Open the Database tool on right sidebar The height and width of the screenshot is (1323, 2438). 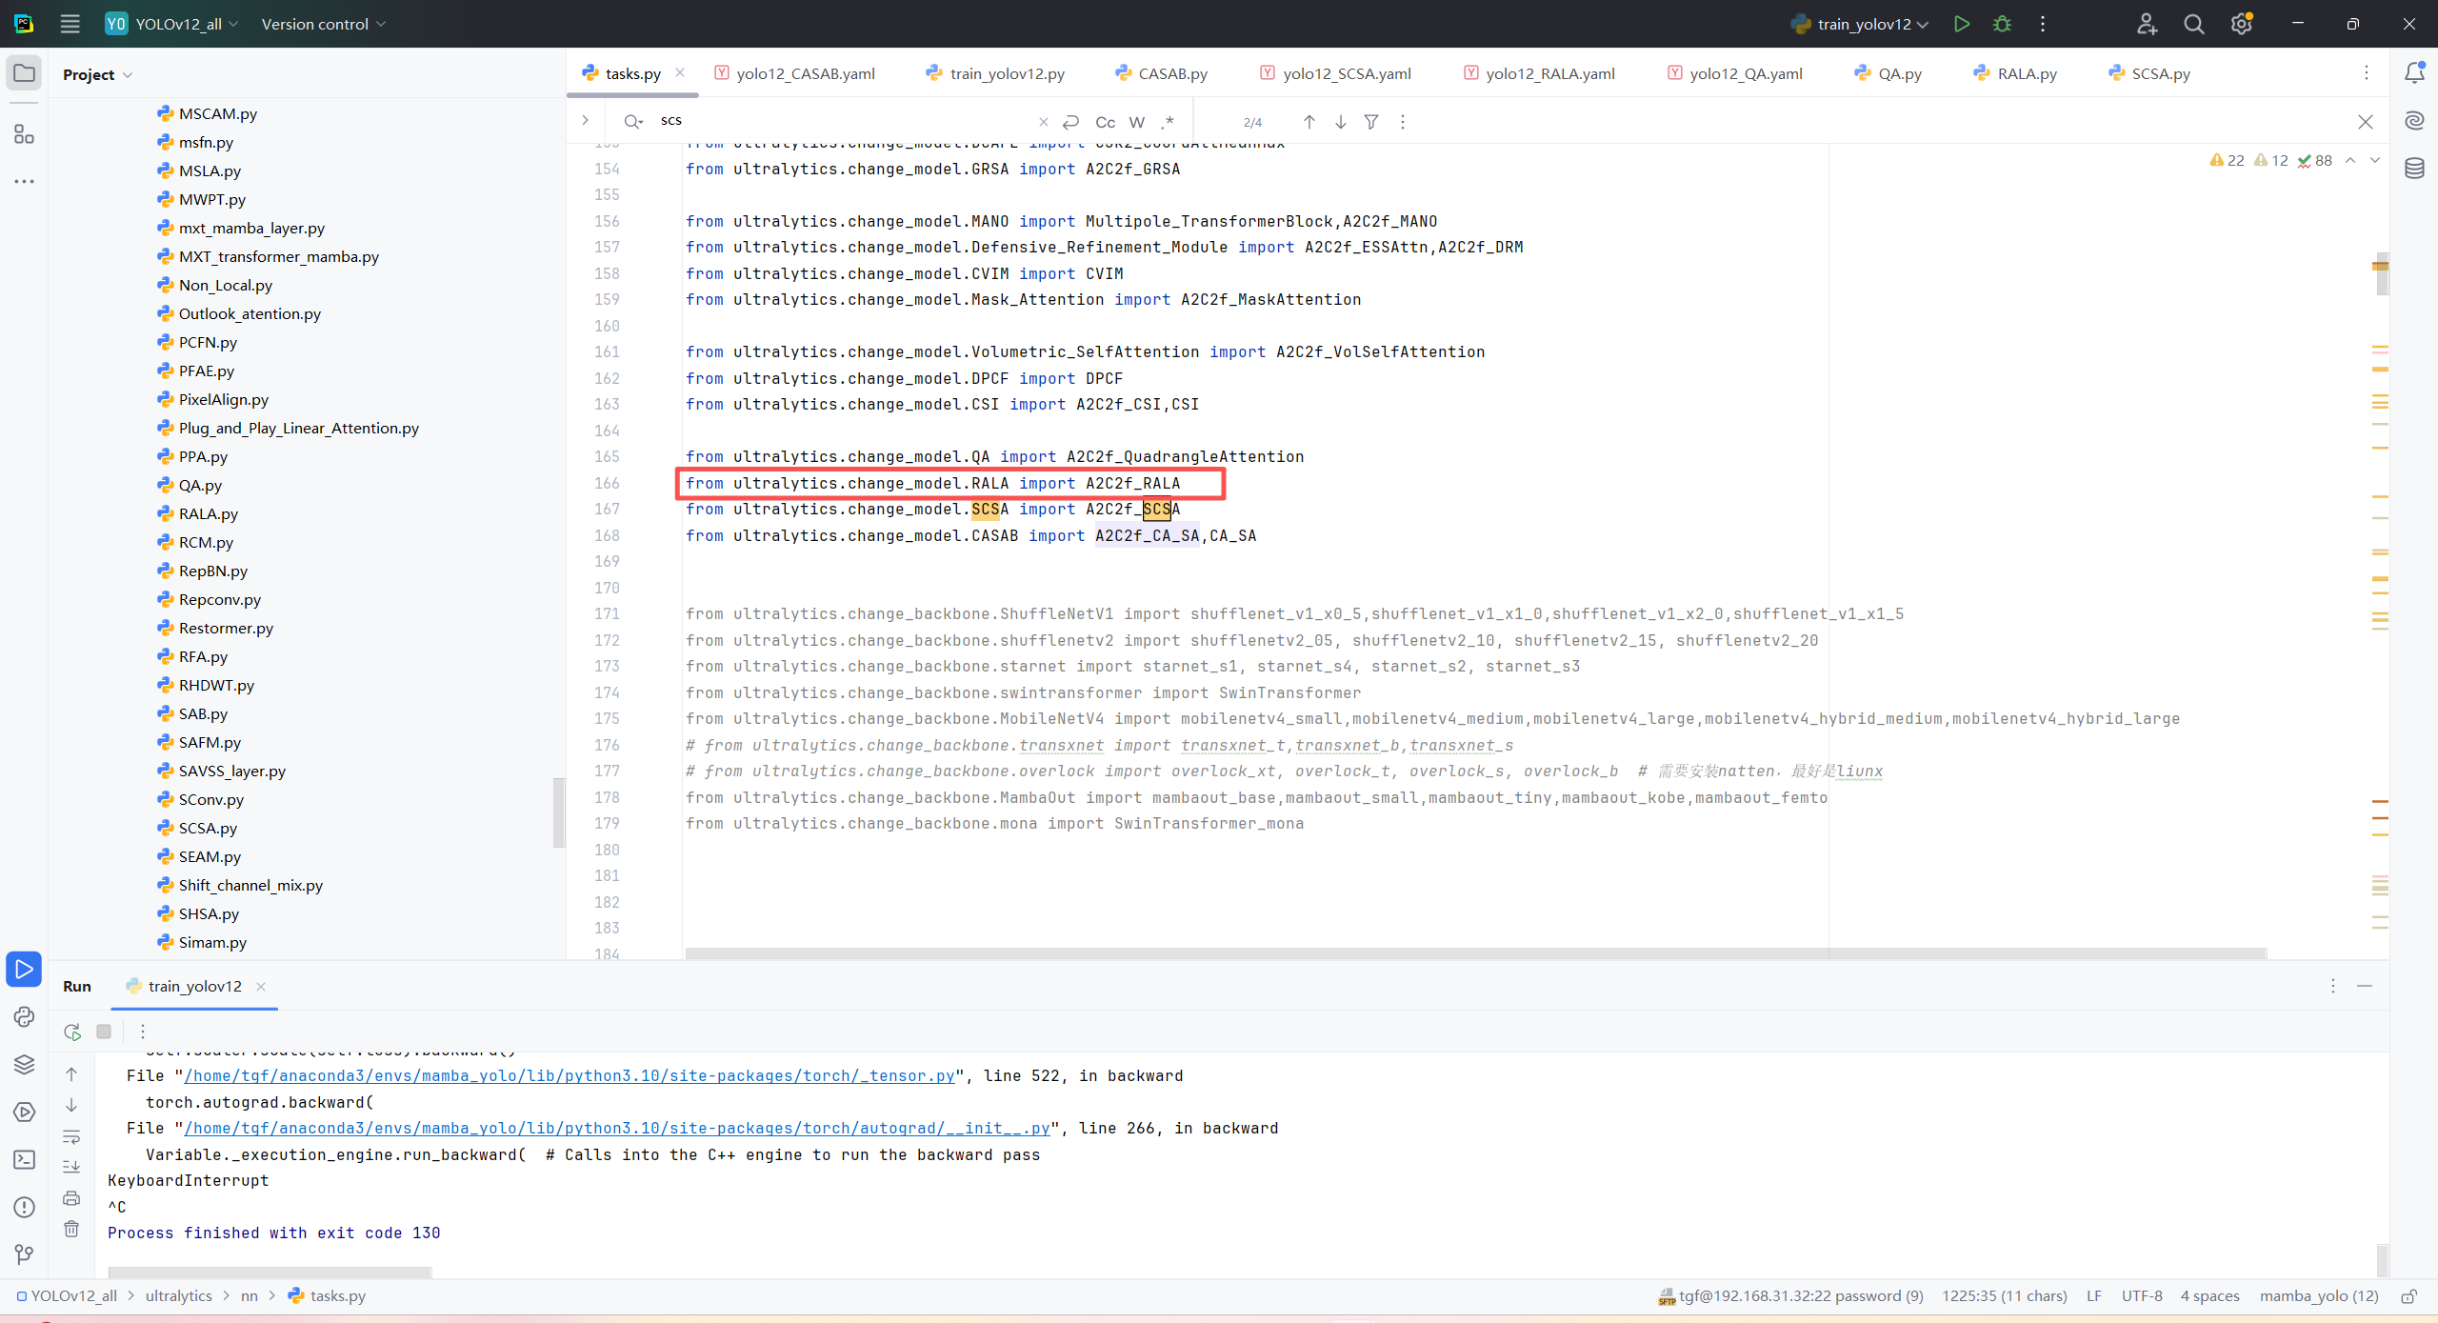click(x=2414, y=169)
